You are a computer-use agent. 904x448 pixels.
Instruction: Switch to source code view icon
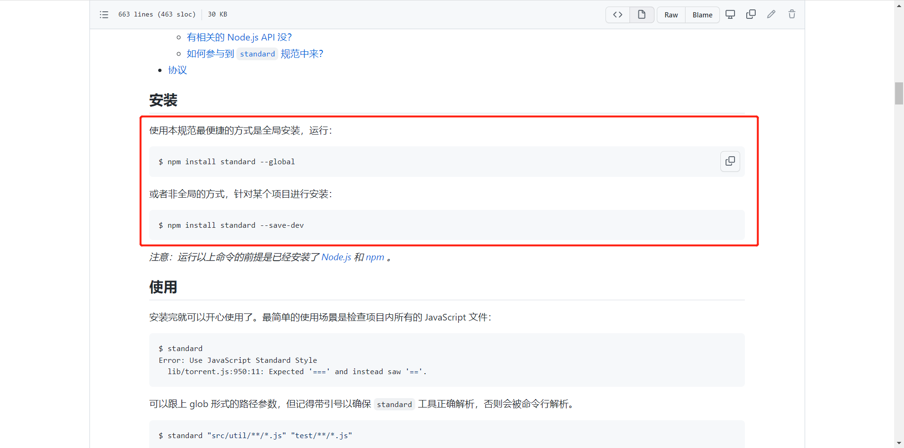tap(618, 15)
